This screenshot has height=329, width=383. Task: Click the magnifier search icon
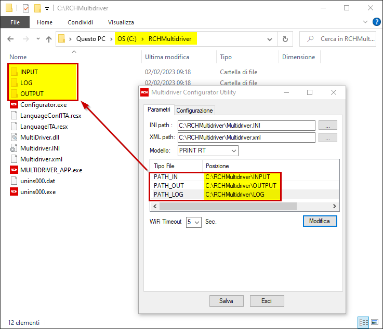point(310,39)
